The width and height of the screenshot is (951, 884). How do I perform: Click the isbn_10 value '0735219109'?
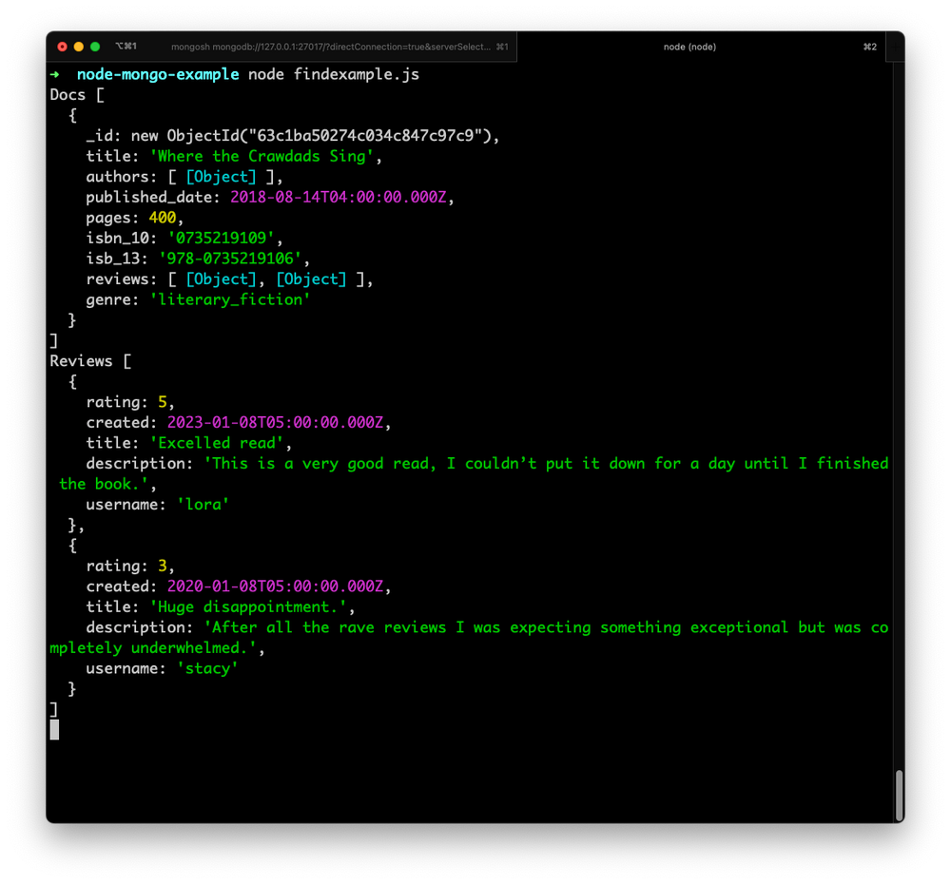pos(223,238)
